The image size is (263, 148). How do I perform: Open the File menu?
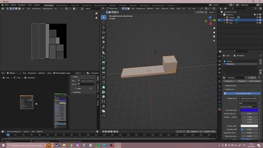7,5
